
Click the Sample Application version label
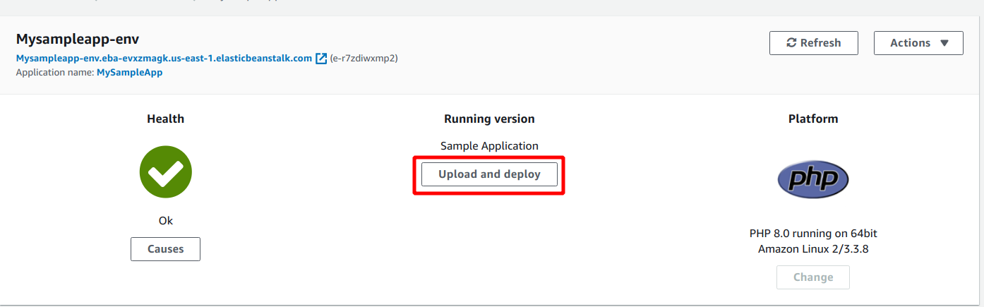(489, 146)
